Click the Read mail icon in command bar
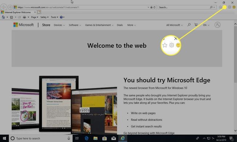 click(x=19, y=17)
